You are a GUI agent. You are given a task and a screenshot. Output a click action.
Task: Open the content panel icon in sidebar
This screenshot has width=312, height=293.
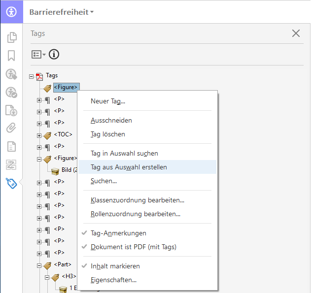click(11, 146)
